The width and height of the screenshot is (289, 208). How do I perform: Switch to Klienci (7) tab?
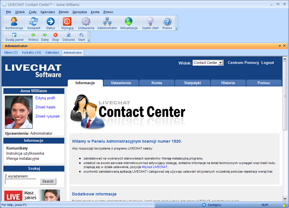(x=11, y=52)
